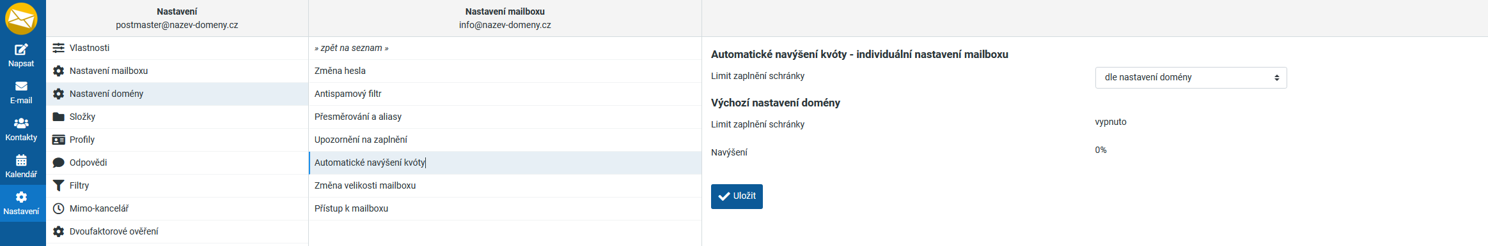Open the E-mail envelope icon
This screenshot has height=246, width=1488.
pos(21,86)
